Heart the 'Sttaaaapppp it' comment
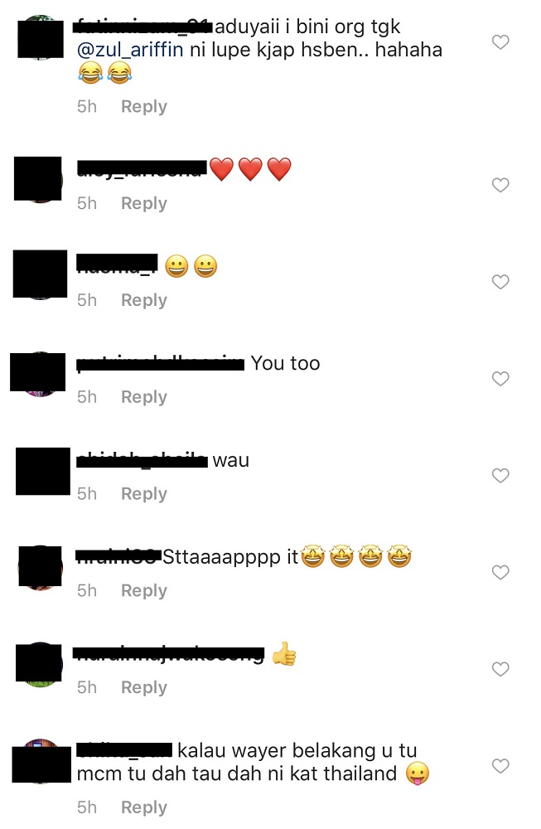The height and width of the screenshot is (829, 541). [x=500, y=572]
